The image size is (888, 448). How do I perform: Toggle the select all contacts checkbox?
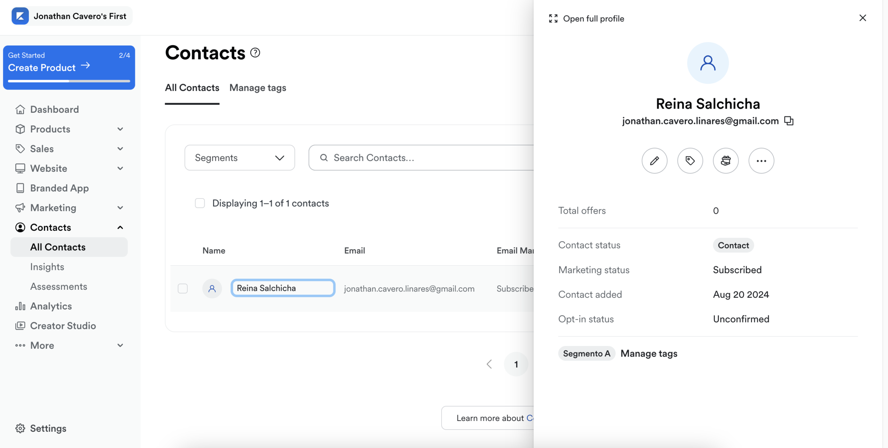(x=200, y=203)
